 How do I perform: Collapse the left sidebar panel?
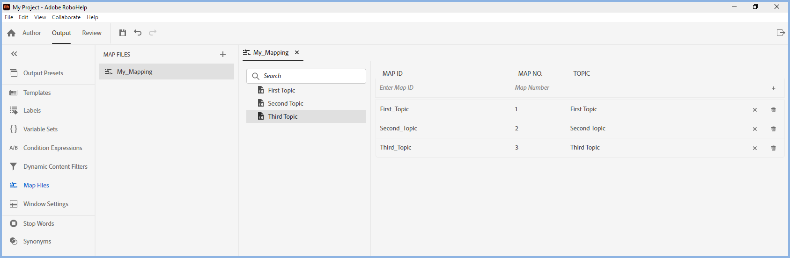coord(14,54)
